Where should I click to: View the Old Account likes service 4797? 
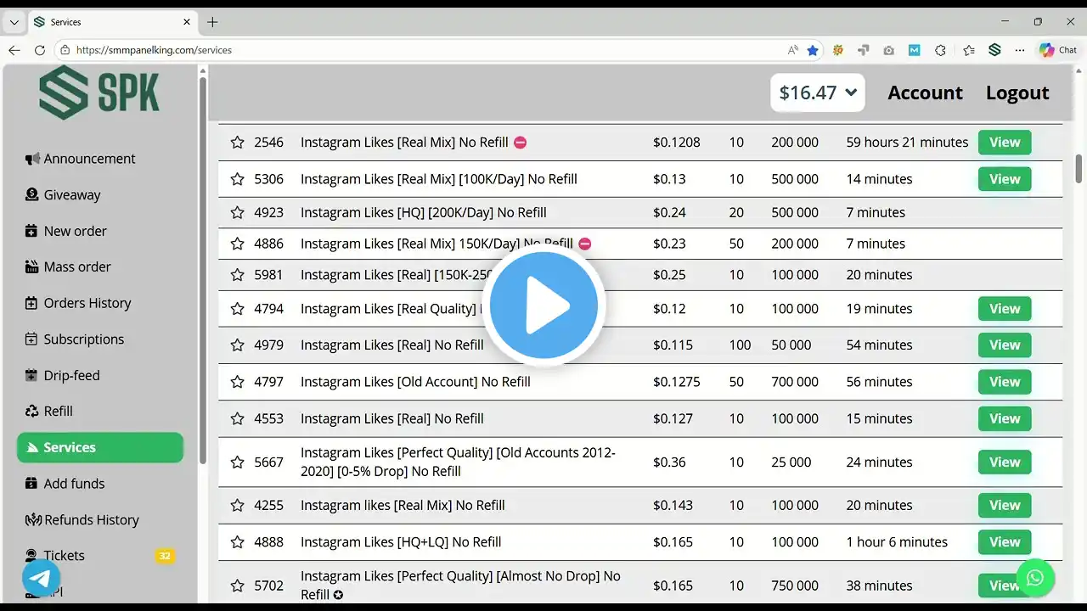1005,382
